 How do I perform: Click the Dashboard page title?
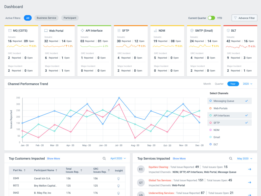click(x=14, y=7)
